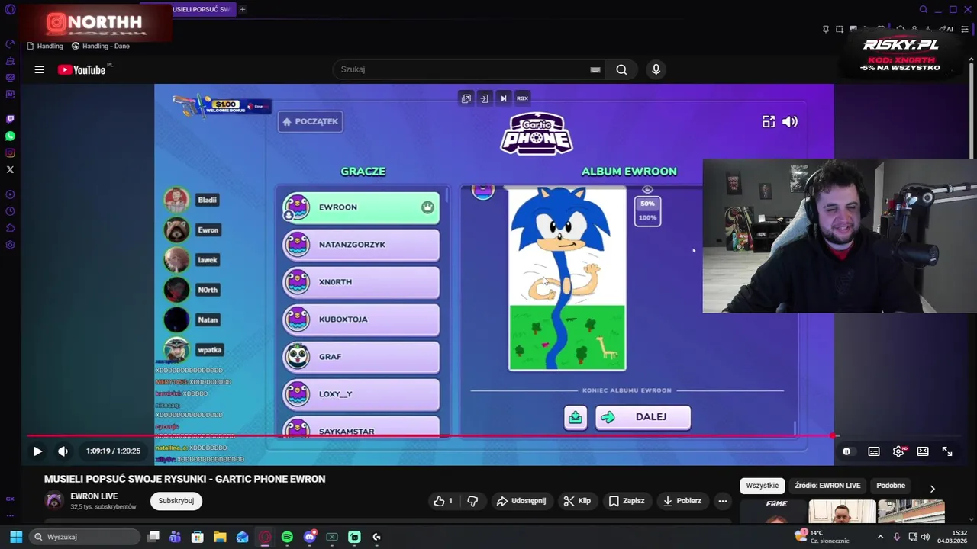Mute the YouTube video volume
This screenshot has height=549, width=977.
pos(63,451)
